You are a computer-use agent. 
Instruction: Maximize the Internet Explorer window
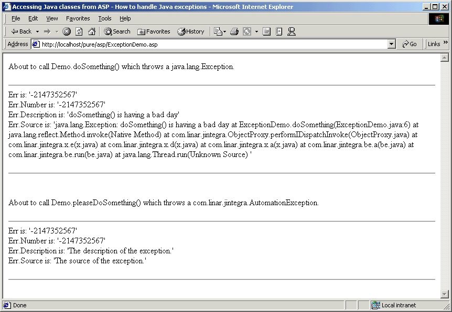(435, 7)
